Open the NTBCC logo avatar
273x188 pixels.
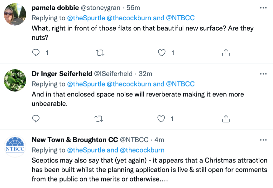[x=15, y=146]
